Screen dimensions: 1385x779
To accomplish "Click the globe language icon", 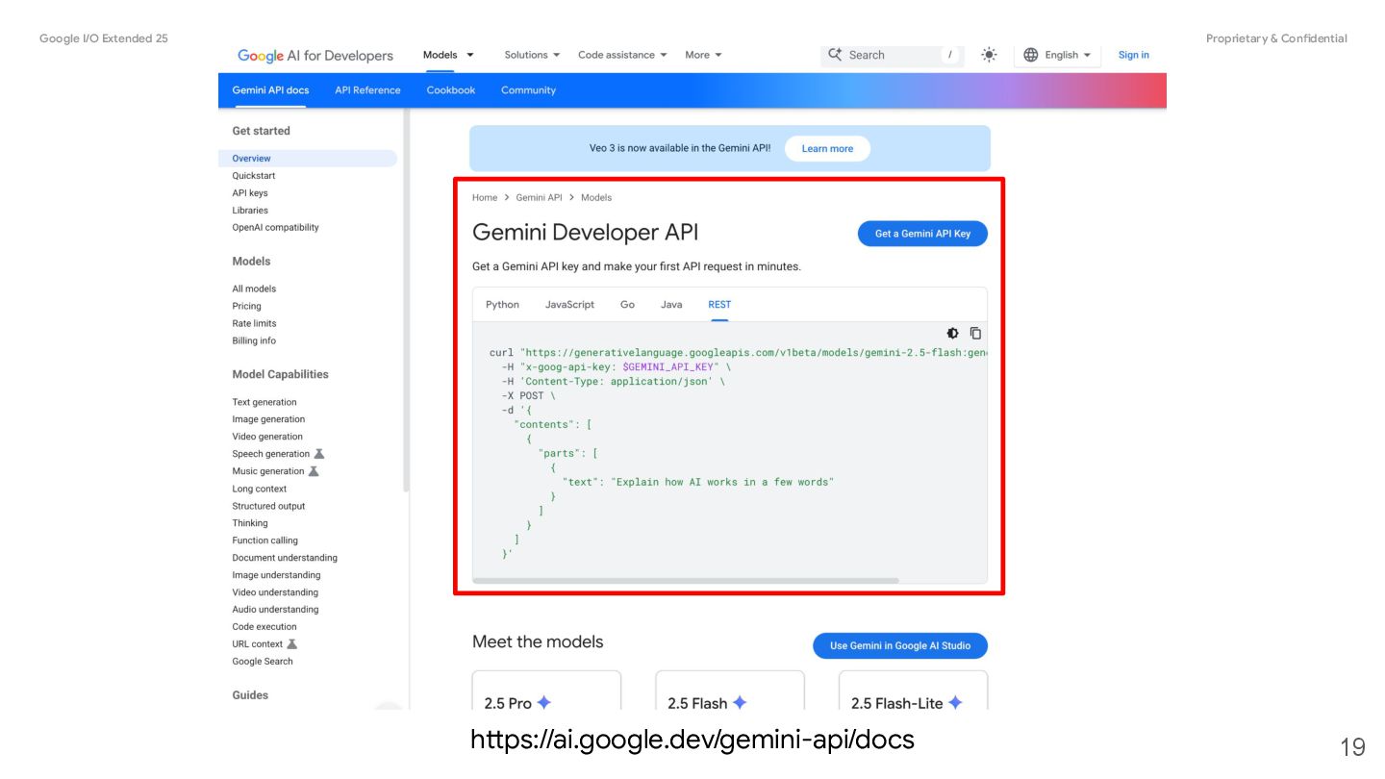I will click(x=1031, y=55).
